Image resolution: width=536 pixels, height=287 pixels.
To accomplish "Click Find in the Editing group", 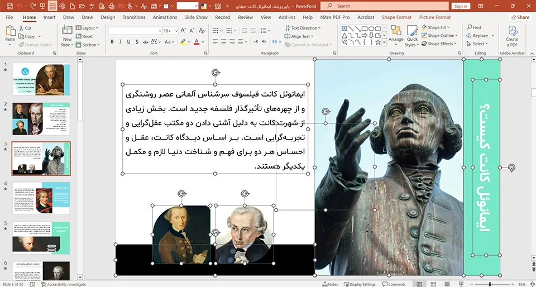I will tap(474, 27).
